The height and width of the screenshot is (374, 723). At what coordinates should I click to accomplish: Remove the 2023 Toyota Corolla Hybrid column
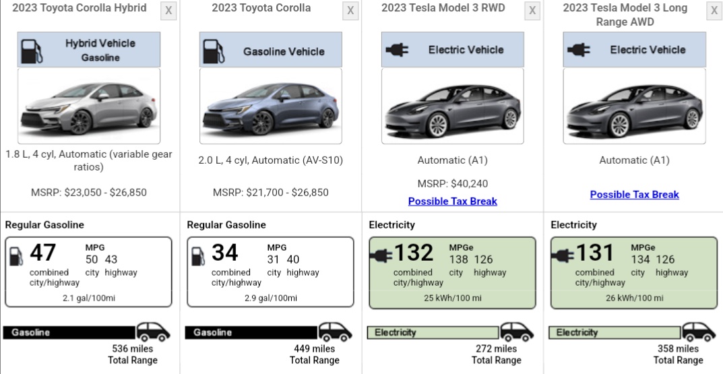pyautogui.click(x=168, y=11)
